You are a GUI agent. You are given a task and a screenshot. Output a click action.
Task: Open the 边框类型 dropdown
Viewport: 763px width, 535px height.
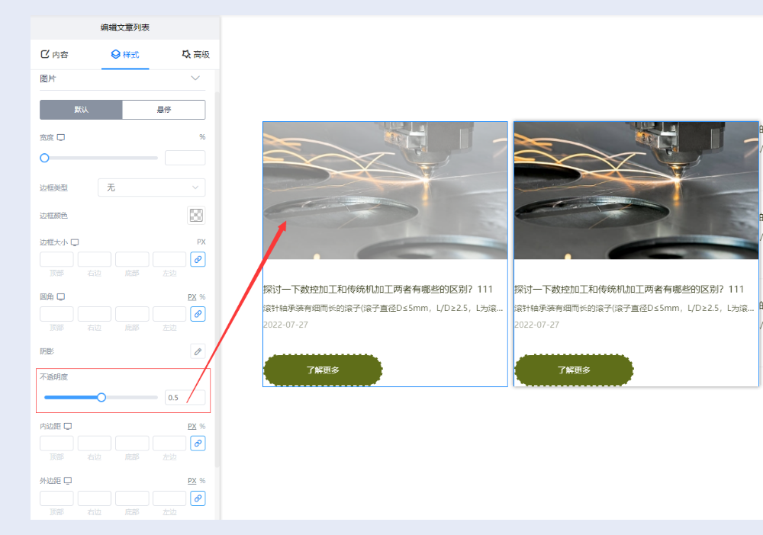point(151,187)
